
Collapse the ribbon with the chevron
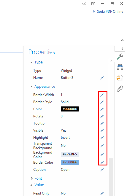pos(122,40)
